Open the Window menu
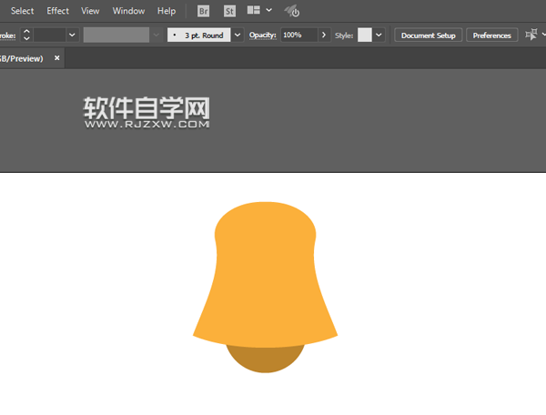This screenshot has width=546, height=415. (128, 11)
